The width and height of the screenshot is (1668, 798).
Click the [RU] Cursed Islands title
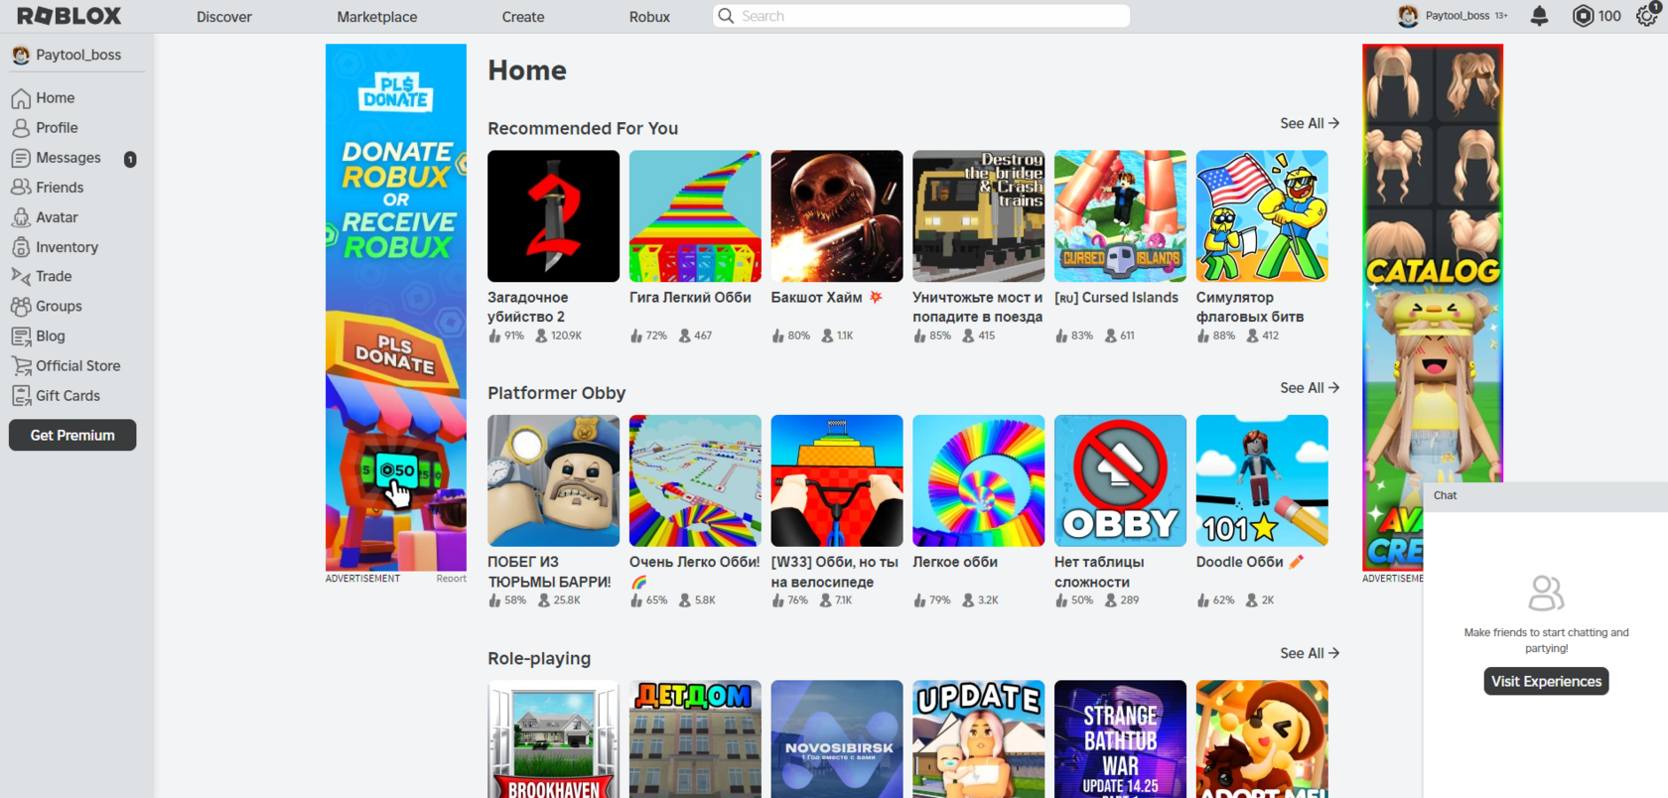pyautogui.click(x=1116, y=298)
